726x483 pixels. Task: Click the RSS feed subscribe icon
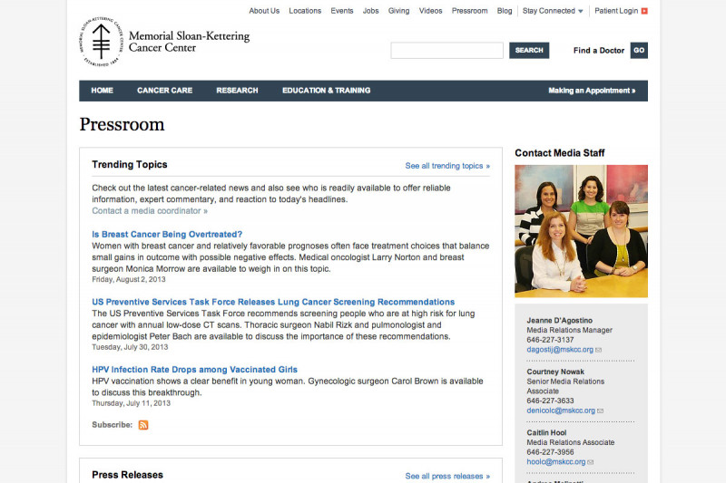(143, 425)
